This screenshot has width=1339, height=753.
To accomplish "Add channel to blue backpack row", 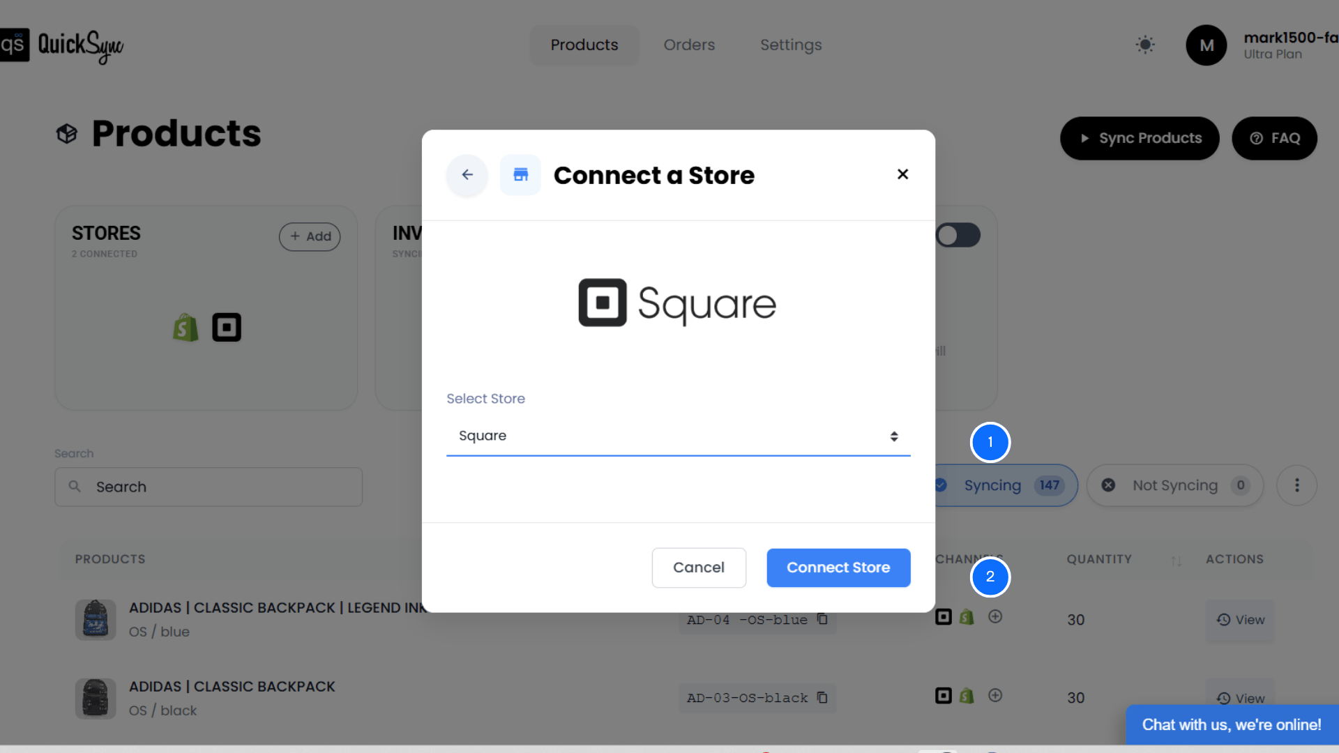I will (x=995, y=617).
